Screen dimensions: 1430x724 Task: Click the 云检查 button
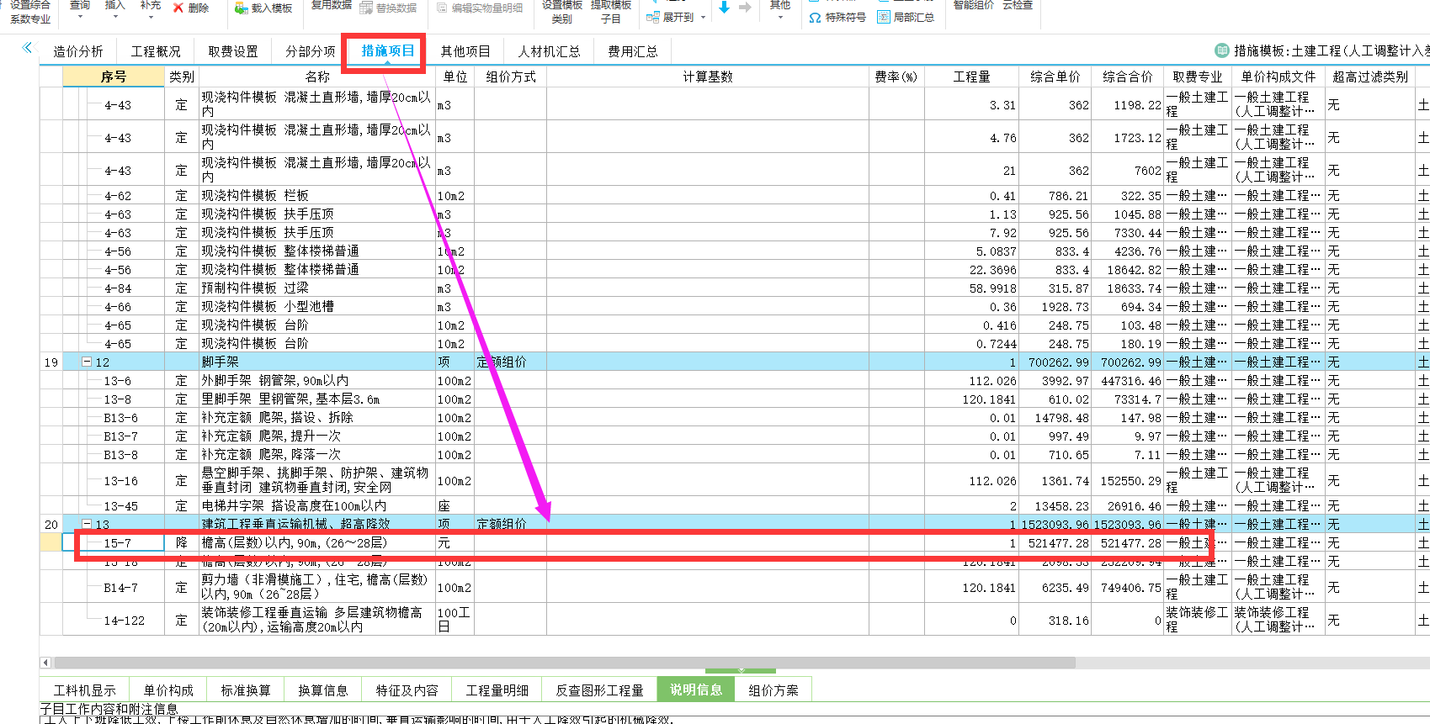pyautogui.click(x=1018, y=5)
